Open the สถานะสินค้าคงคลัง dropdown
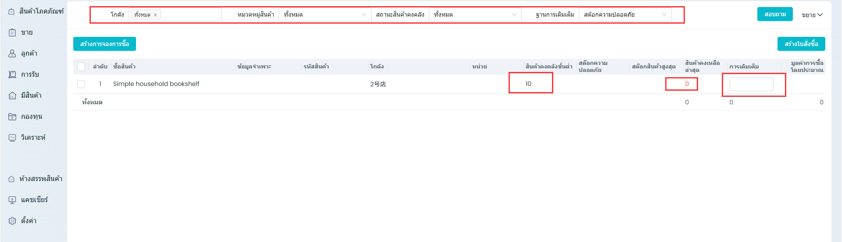The height and width of the screenshot is (242, 842). click(x=475, y=14)
